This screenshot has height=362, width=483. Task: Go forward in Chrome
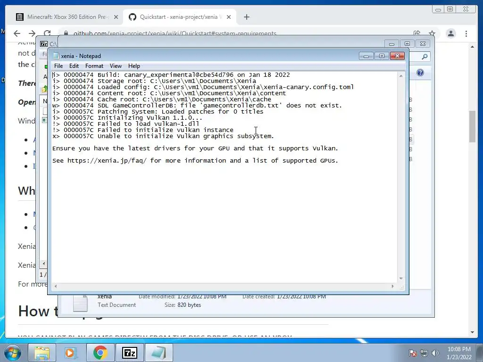[x=32, y=33]
